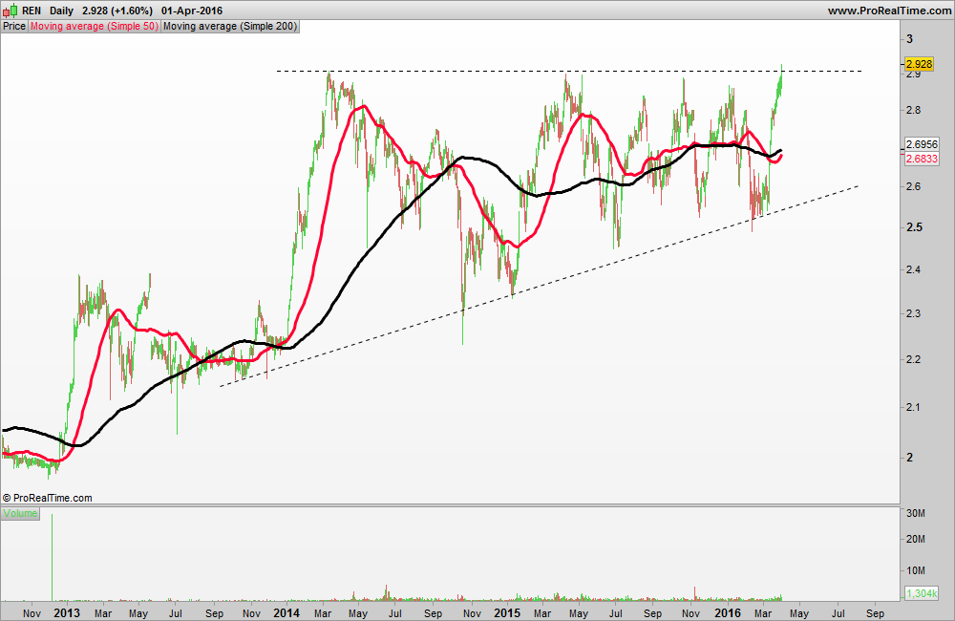Click the candlestick icon beside REN
The image size is (955, 621).
click(x=10, y=11)
